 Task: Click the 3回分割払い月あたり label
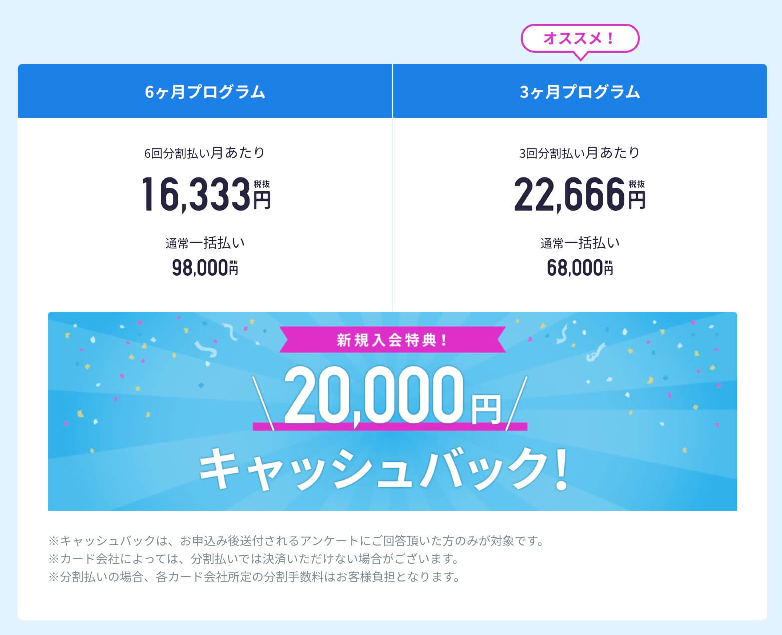tap(580, 153)
